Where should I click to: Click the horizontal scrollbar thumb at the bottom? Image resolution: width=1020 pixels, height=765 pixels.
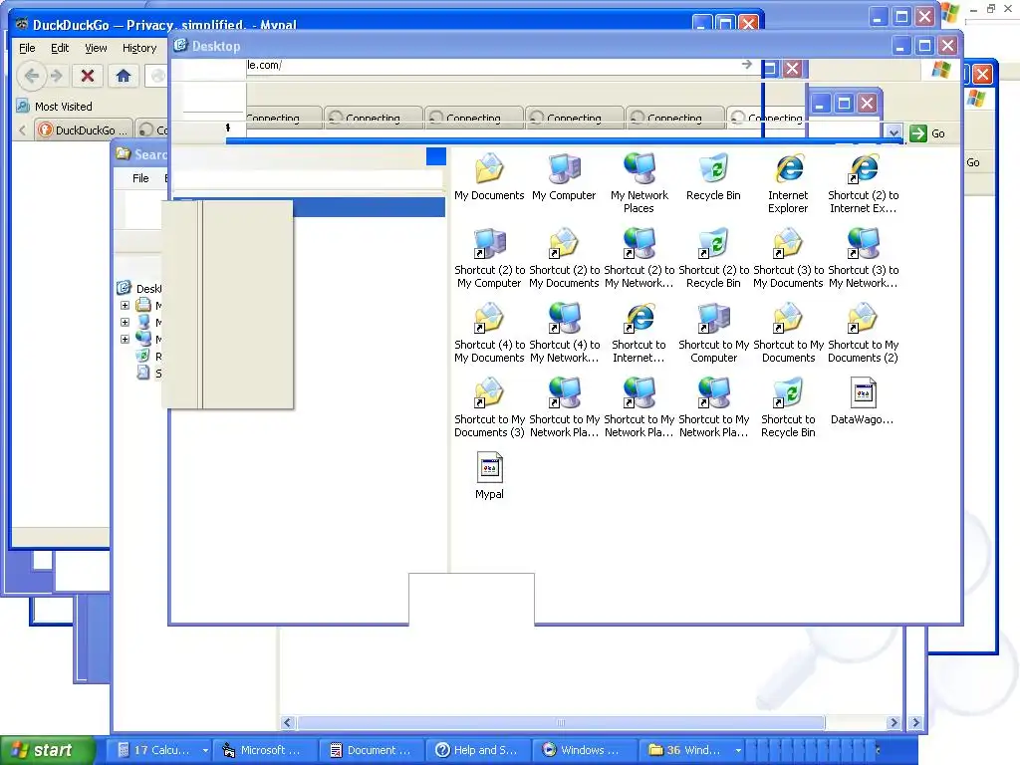[x=561, y=723]
